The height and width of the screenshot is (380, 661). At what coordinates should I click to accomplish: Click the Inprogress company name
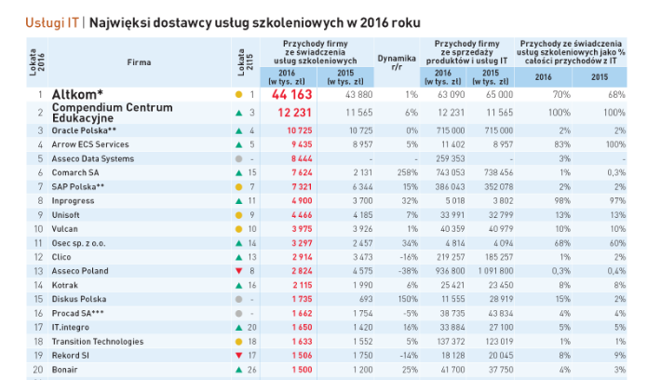73,201
